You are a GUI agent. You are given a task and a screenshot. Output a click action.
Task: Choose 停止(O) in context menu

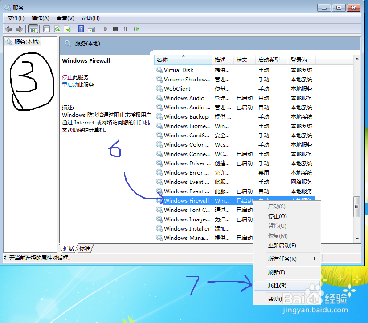tap(287, 216)
